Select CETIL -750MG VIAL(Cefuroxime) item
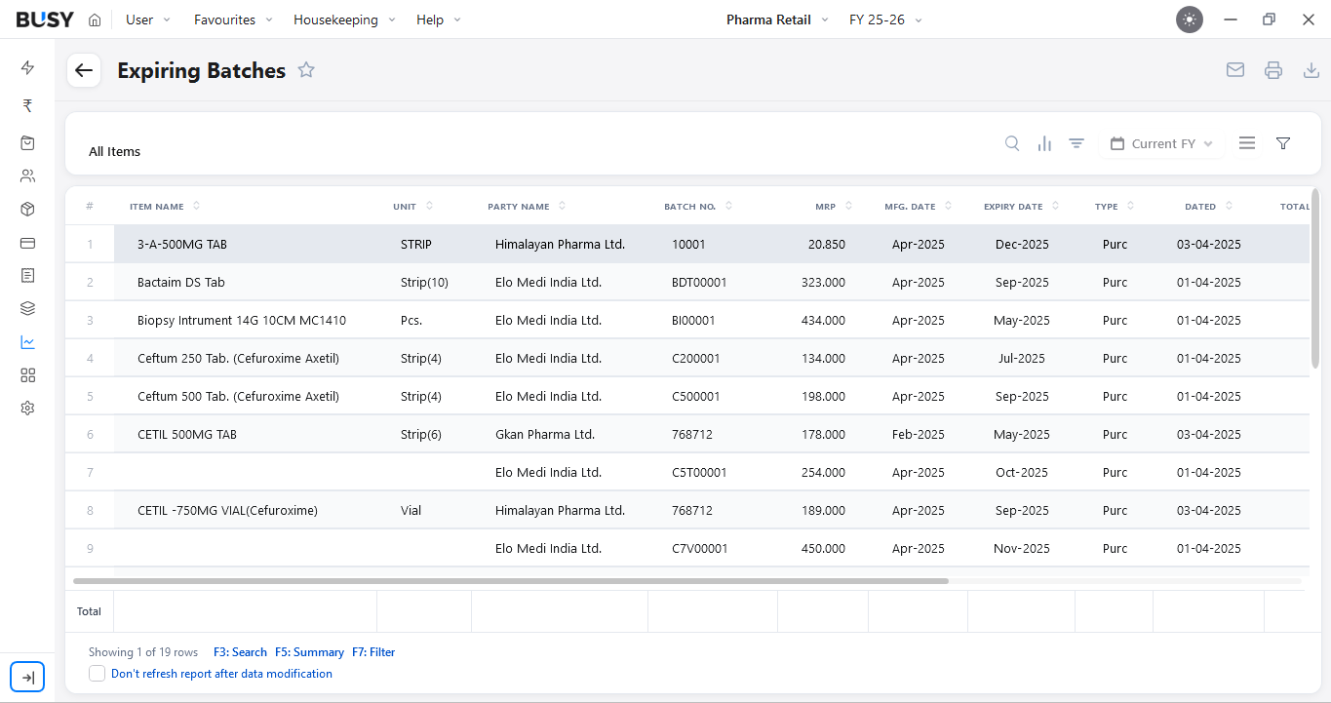Image resolution: width=1331 pixels, height=703 pixels. 227,510
